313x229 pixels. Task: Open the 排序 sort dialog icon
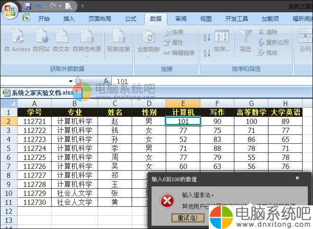[222, 38]
